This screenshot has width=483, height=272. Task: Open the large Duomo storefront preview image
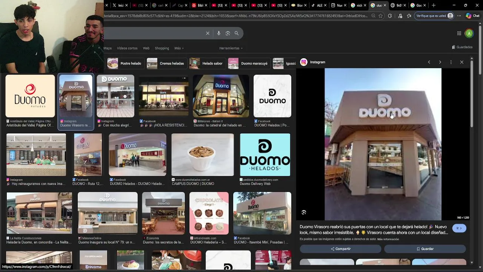pyautogui.click(x=383, y=144)
